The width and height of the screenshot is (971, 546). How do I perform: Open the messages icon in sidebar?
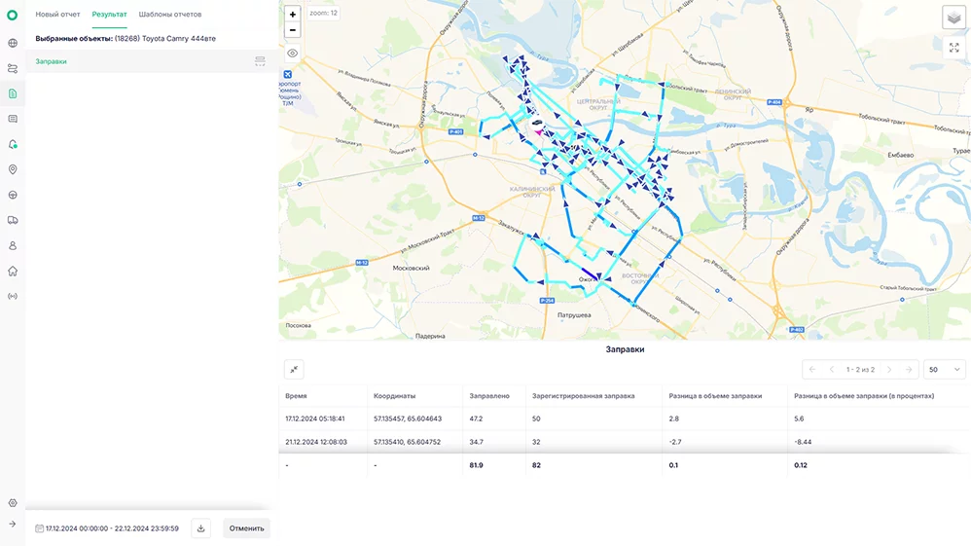[x=13, y=119]
